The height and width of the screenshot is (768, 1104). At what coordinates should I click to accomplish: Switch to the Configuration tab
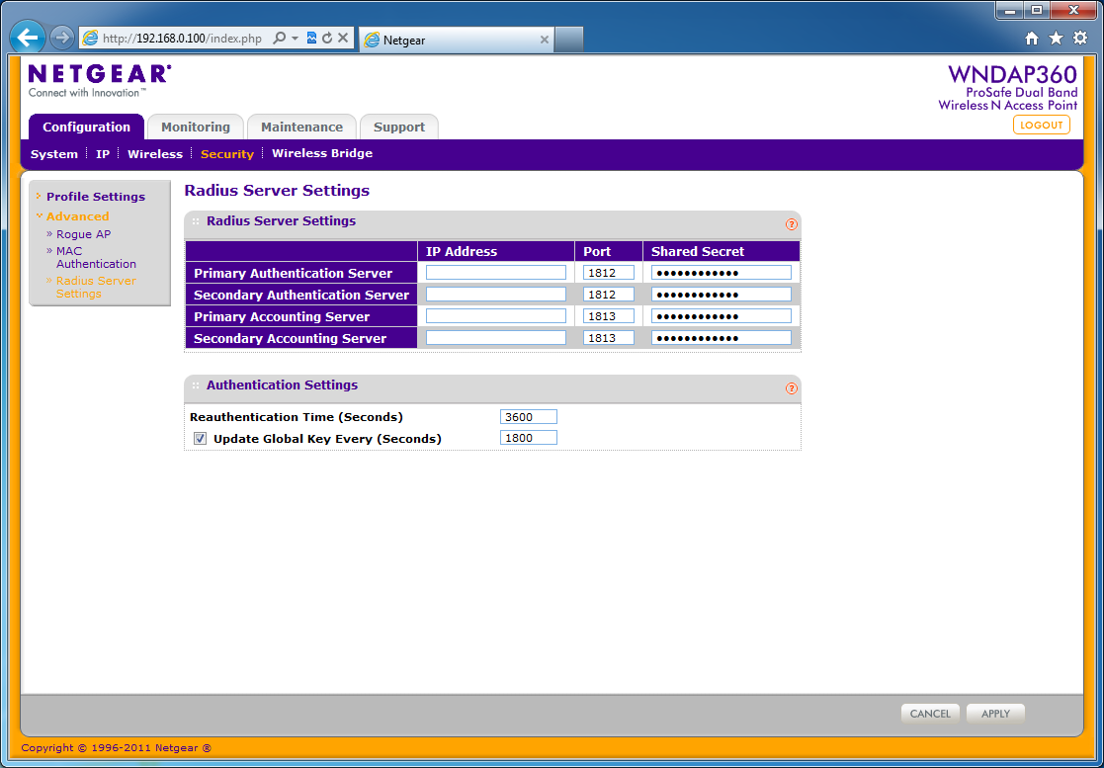click(87, 128)
